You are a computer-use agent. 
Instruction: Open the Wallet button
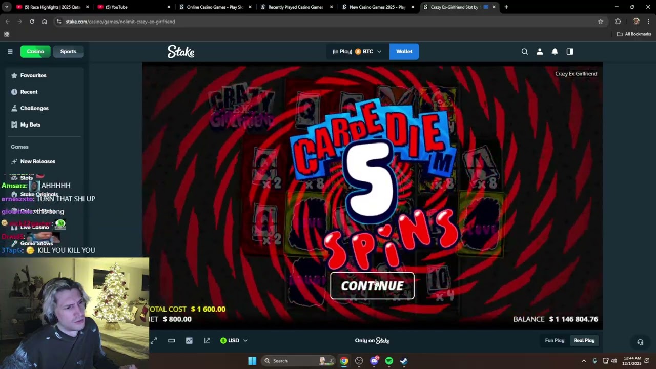coord(404,51)
